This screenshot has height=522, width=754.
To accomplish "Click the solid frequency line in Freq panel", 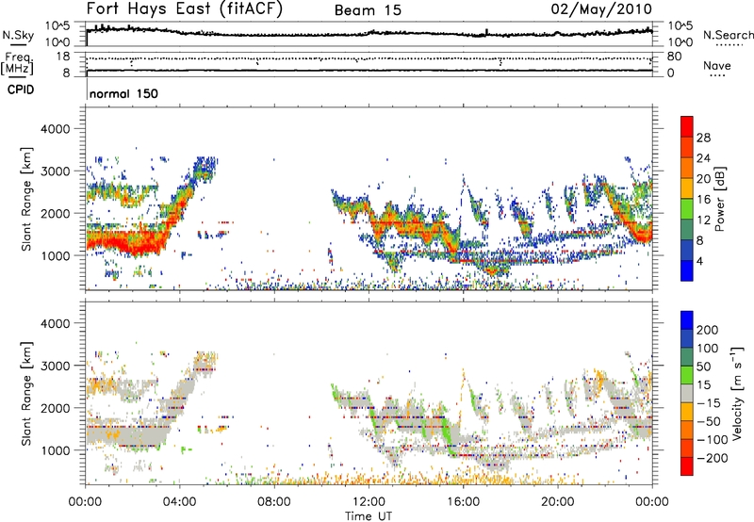I will pyautogui.click(x=369, y=71).
